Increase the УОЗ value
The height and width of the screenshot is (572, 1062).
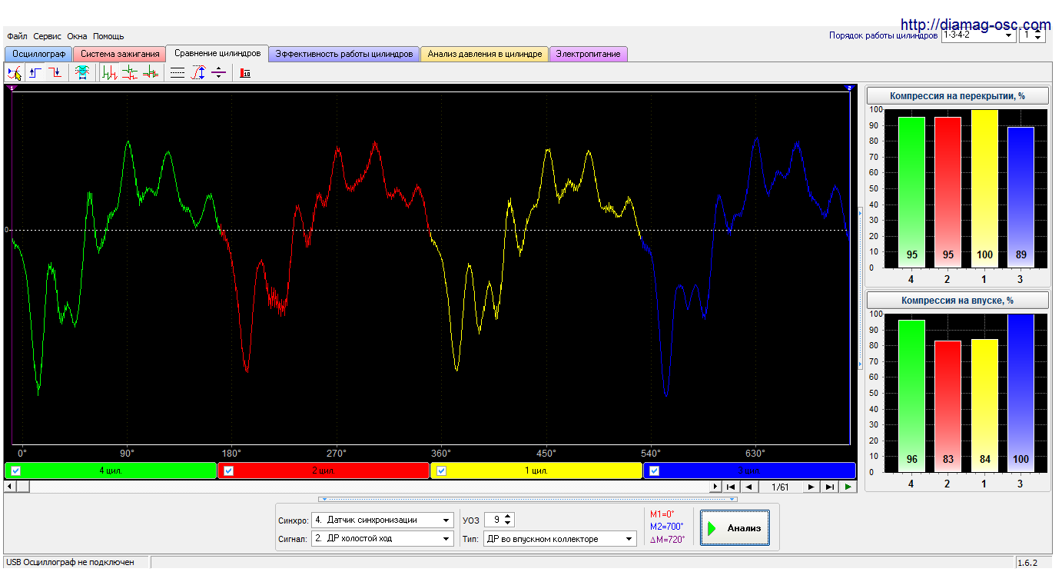508,517
